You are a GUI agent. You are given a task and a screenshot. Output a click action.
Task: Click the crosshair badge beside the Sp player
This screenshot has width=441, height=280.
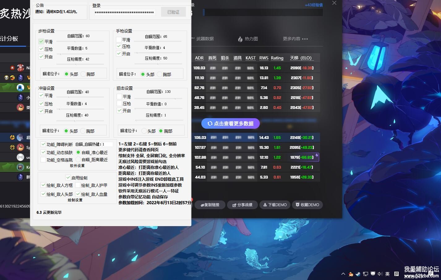coord(12,147)
